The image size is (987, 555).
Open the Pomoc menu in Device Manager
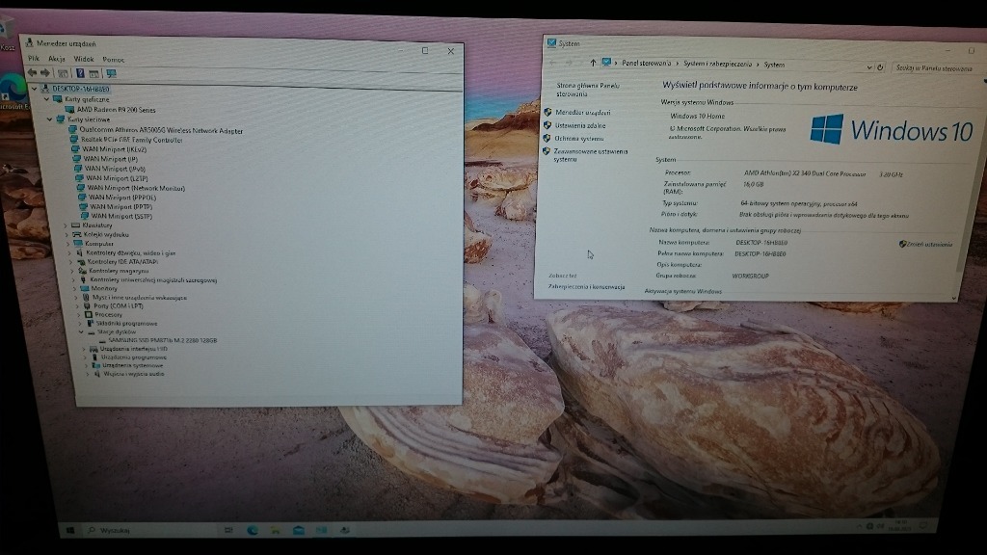click(x=114, y=60)
